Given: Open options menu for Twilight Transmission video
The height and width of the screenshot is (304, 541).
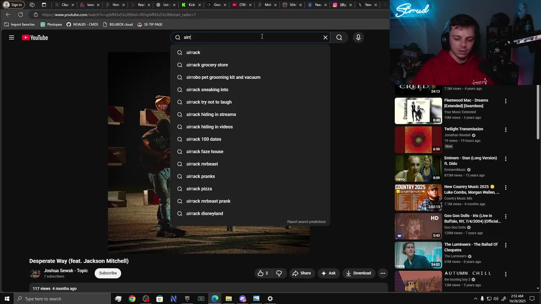Looking at the screenshot, I should point(505,130).
